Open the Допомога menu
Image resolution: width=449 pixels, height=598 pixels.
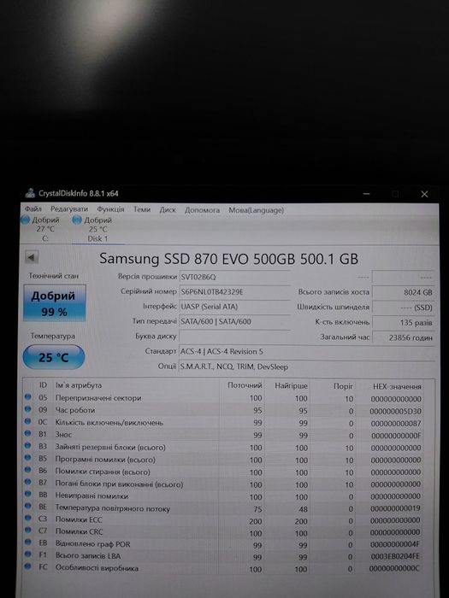[203, 210]
